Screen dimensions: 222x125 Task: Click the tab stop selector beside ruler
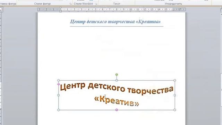click(x=1, y=9)
